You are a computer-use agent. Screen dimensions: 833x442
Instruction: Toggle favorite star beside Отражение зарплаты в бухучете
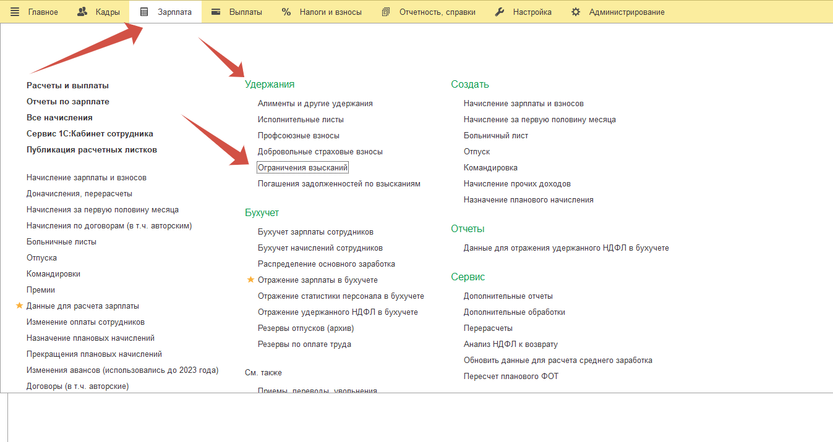(250, 280)
